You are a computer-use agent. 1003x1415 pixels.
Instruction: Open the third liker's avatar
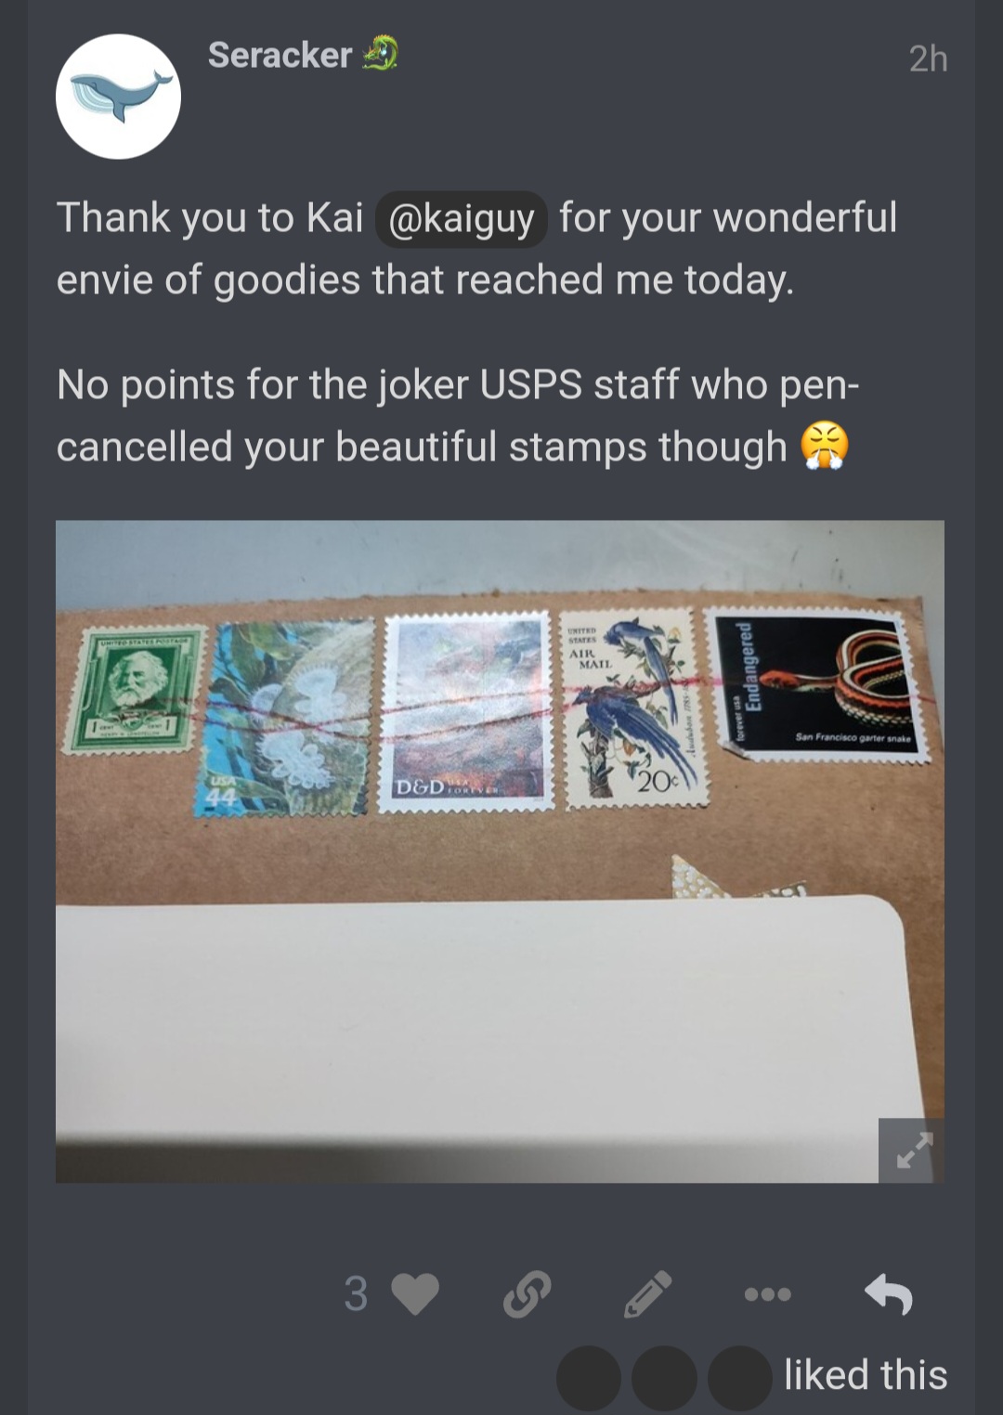(740, 1378)
